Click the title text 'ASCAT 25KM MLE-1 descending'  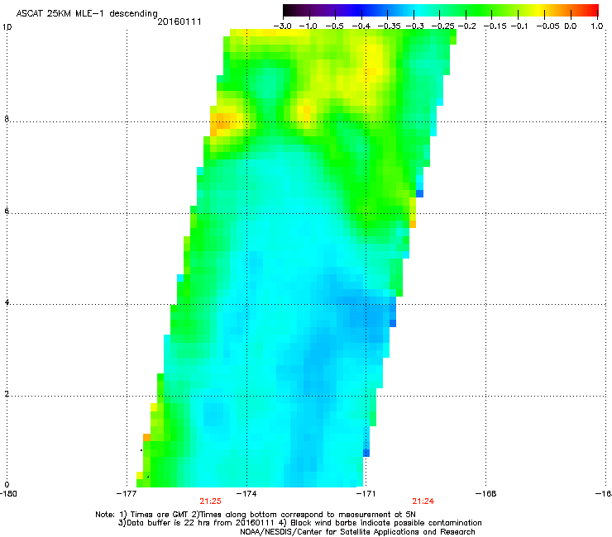coord(87,14)
